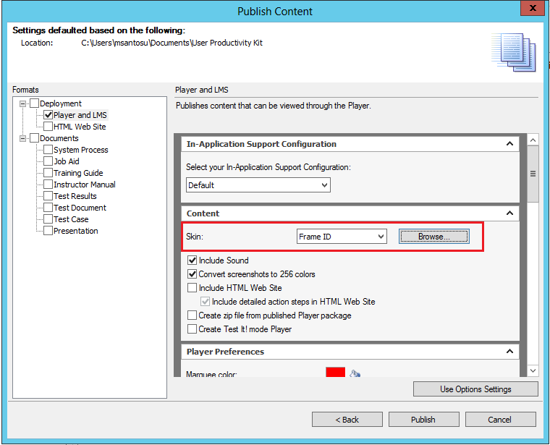
Task: Collapse the Documents tree node
Action: 24,138
